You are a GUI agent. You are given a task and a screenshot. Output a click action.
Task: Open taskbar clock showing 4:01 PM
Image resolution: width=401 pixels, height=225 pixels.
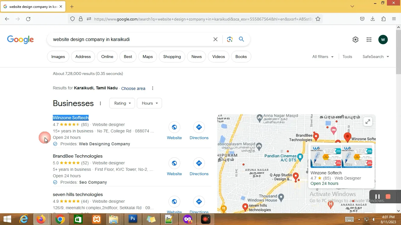388,219
